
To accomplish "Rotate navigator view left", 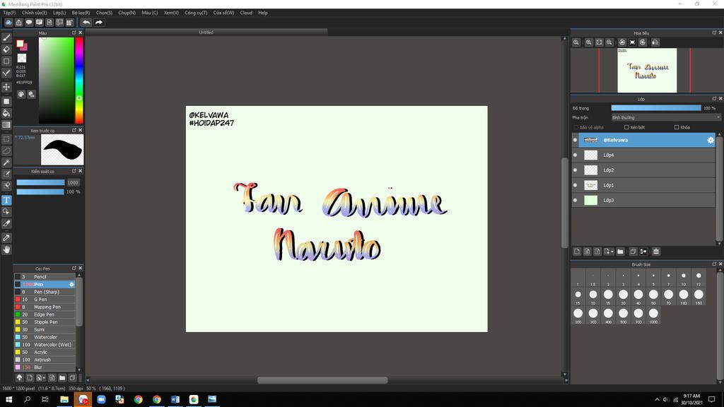I will point(622,42).
